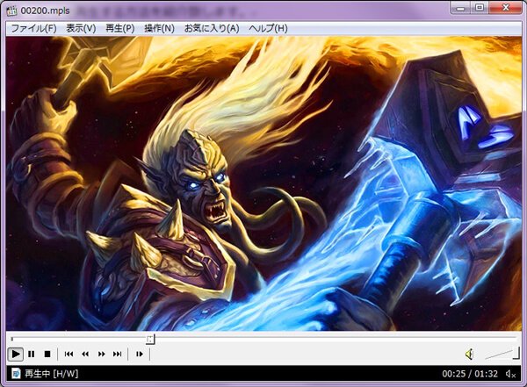
Task: Click the frame step button
Action: [139, 354]
